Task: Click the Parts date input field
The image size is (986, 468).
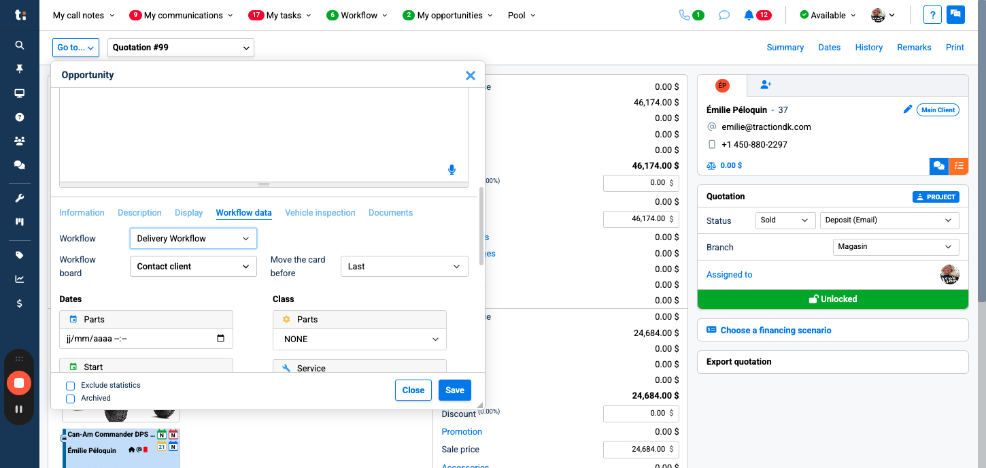Action: tap(139, 339)
